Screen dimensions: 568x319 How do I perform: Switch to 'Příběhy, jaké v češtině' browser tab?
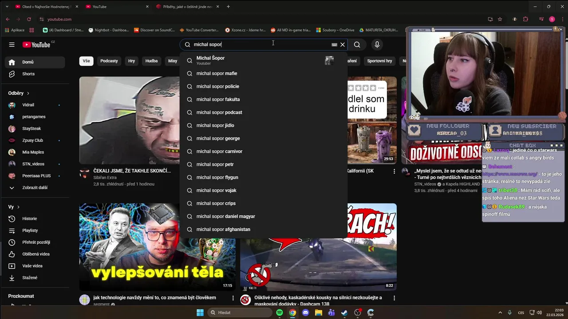pos(188,7)
